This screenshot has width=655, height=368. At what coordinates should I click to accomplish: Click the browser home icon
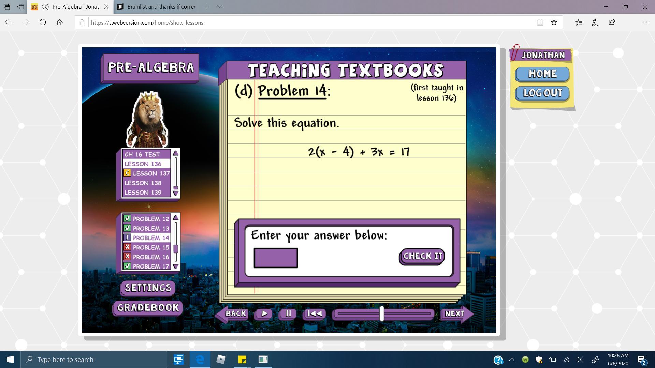pos(60,22)
